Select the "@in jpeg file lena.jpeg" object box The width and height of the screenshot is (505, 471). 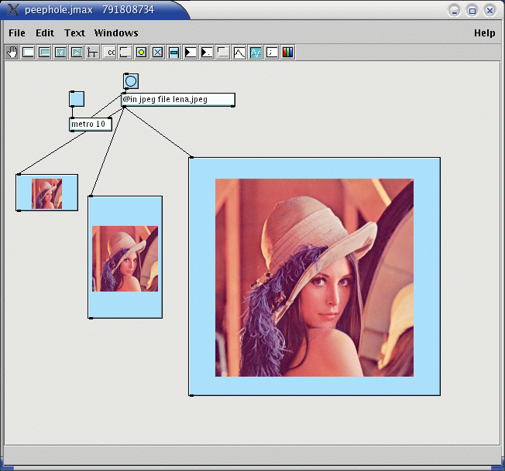pyautogui.click(x=178, y=100)
